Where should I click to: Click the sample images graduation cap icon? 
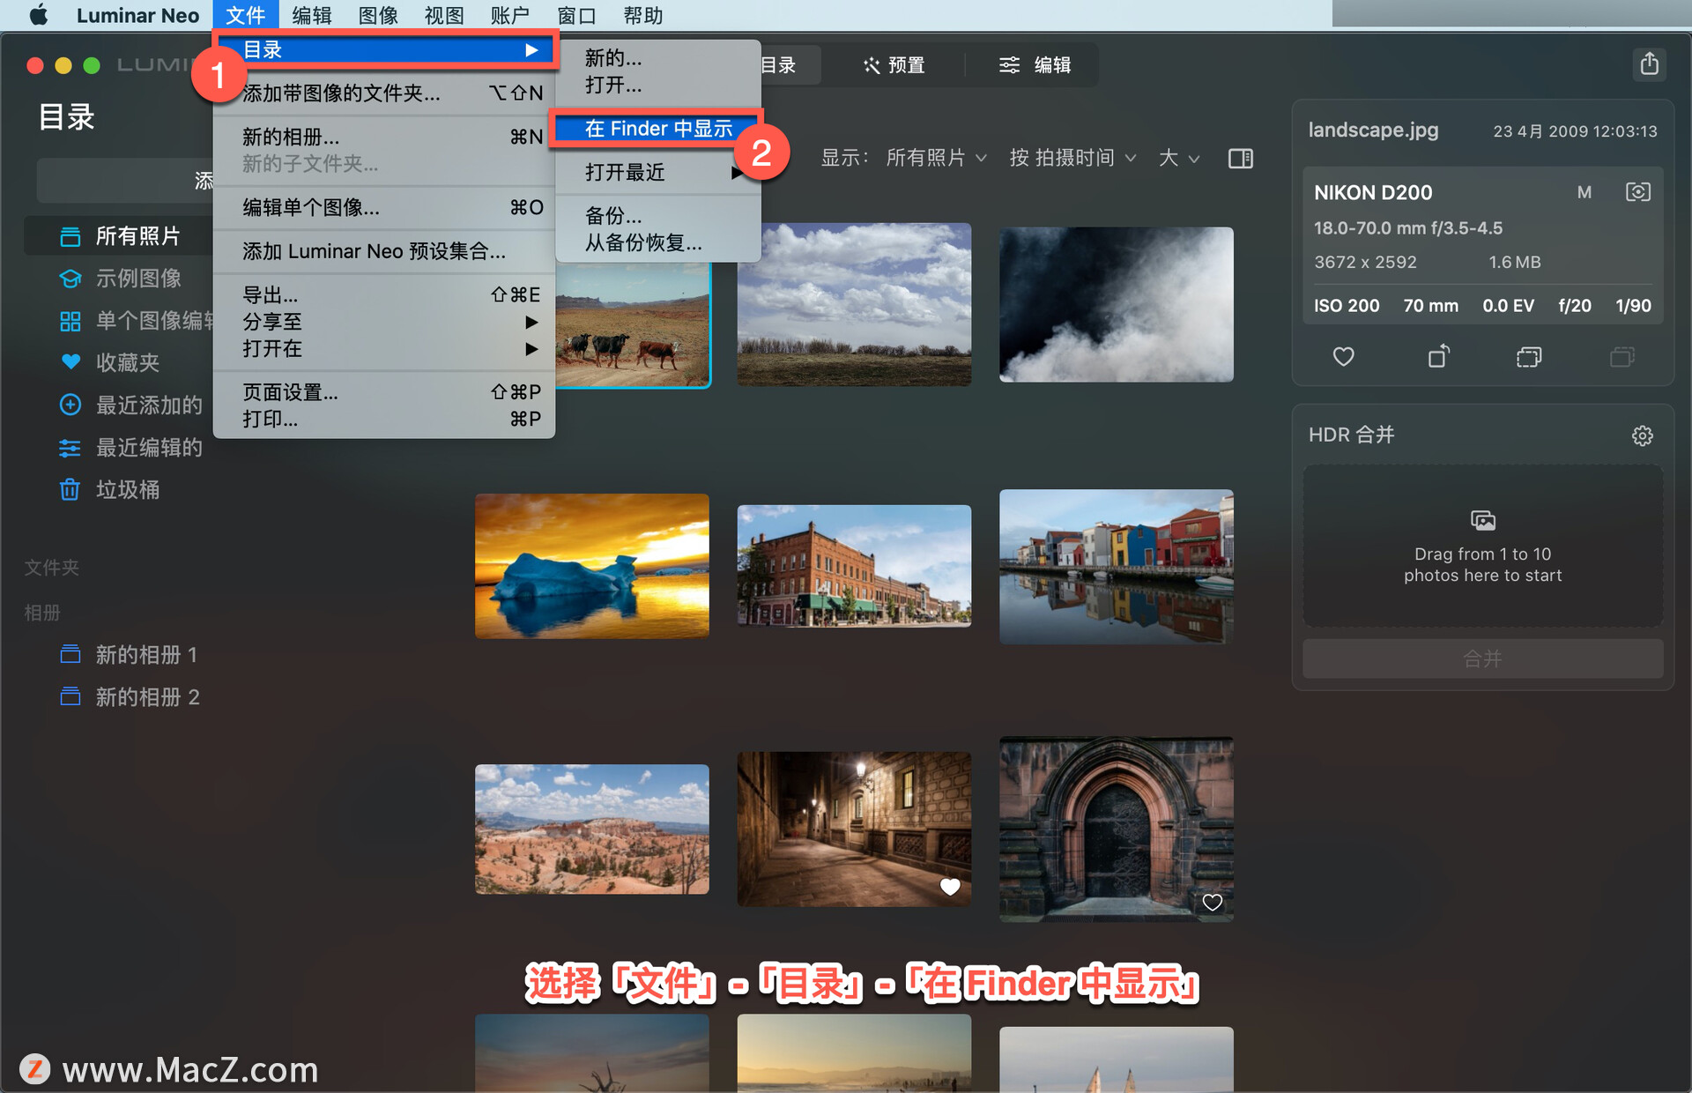click(x=70, y=279)
